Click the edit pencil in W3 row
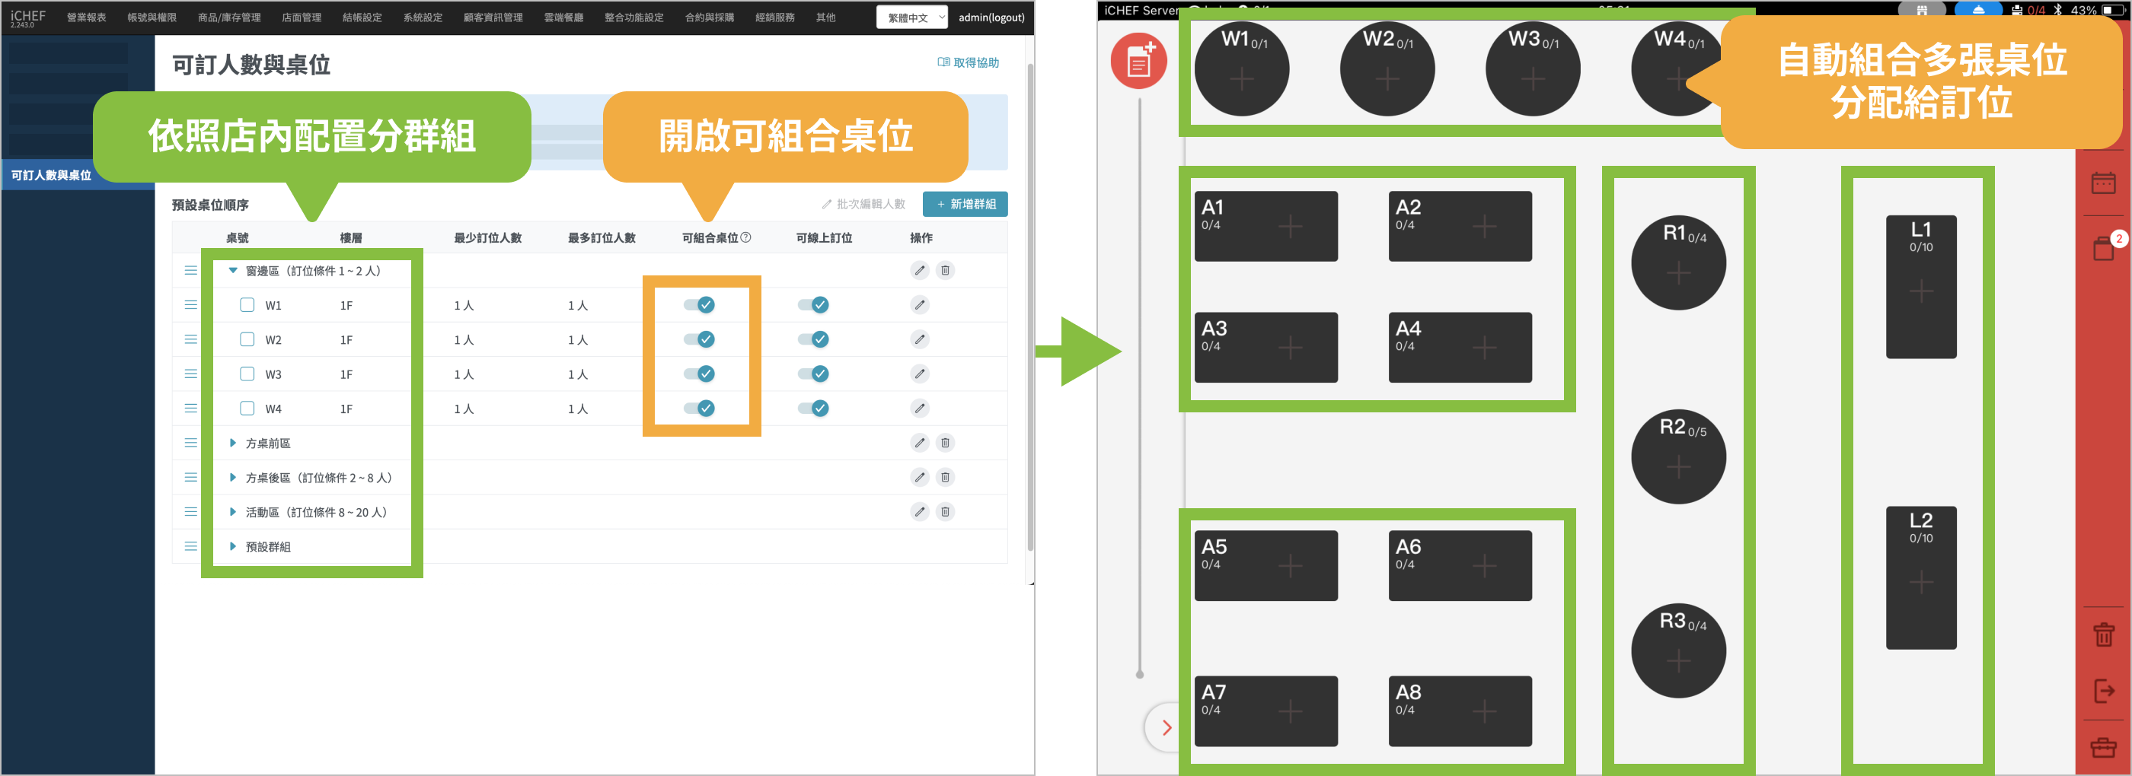This screenshot has width=2132, height=776. (x=920, y=374)
